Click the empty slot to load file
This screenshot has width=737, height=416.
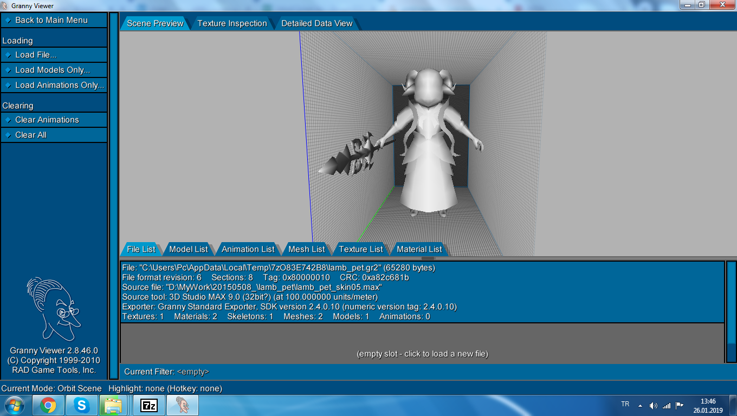click(x=422, y=354)
